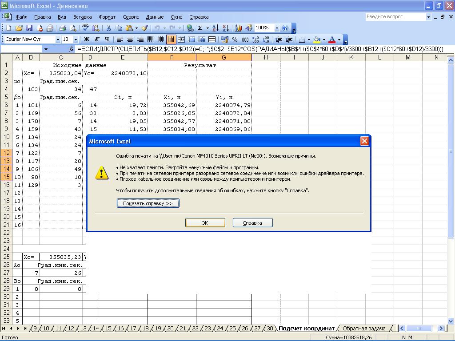455x341 pixels.
Task: Toggle right text alignment
Action: point(140,40)
